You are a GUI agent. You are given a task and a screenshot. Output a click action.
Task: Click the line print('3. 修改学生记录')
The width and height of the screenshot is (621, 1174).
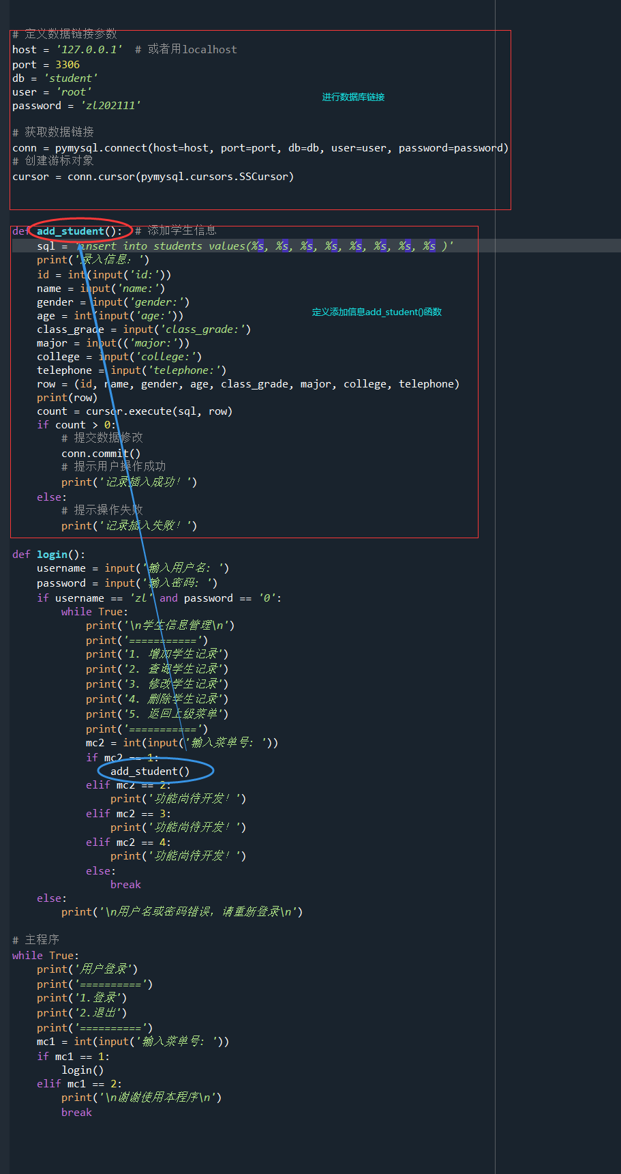[x=157, y=684]
